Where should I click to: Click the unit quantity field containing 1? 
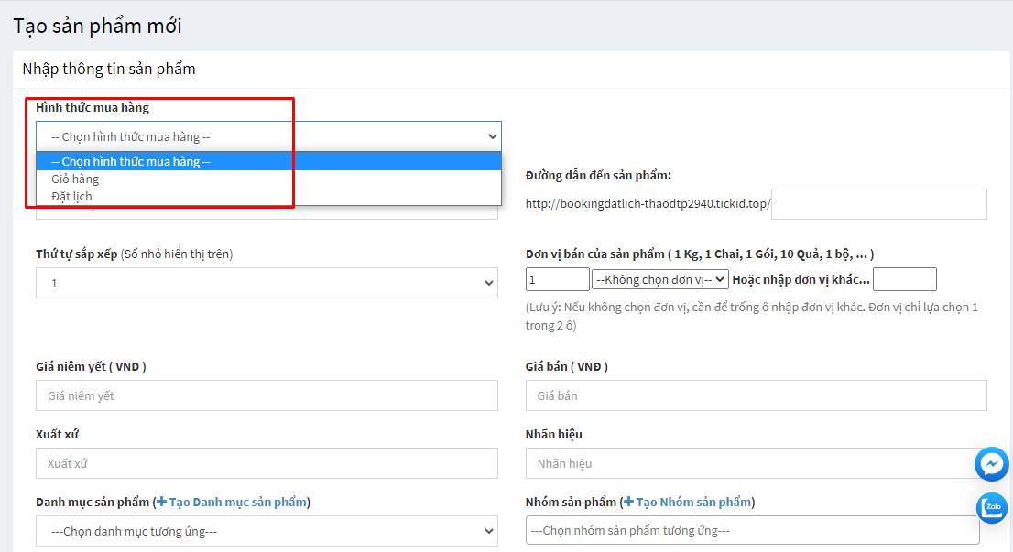click(557, 279)
